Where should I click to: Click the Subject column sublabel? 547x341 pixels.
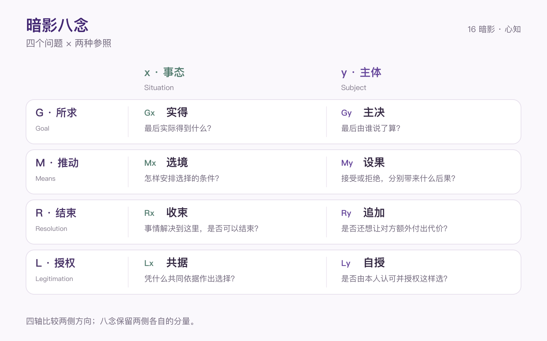click(x=353, y=88)
